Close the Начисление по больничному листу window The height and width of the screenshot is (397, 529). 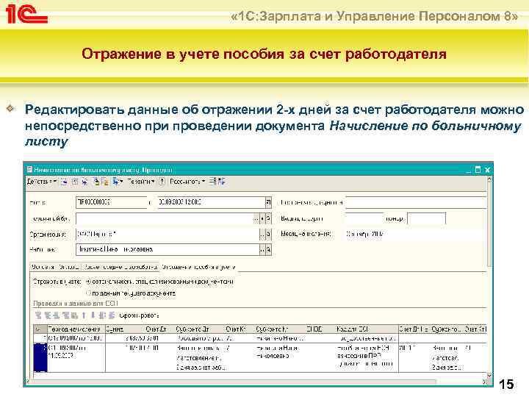pos(487,170)
